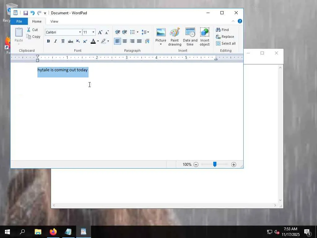This screenshot has height=238, width=317.
Task: Grow the font size
Action: [x=100, y=32]
